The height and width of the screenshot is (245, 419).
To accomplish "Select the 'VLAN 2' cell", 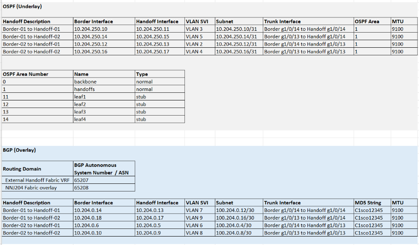I will [200, 44].
